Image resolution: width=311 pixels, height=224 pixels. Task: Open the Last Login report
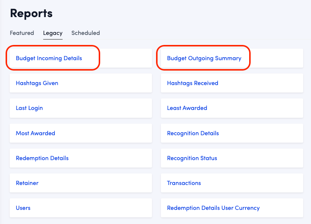(29, 108)
